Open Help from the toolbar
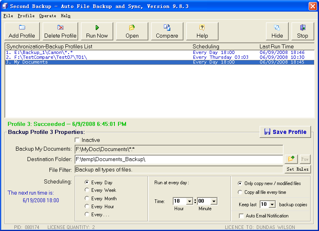This screenshot has height=231, width=319. pyautogui.click(x=202, y=31)
